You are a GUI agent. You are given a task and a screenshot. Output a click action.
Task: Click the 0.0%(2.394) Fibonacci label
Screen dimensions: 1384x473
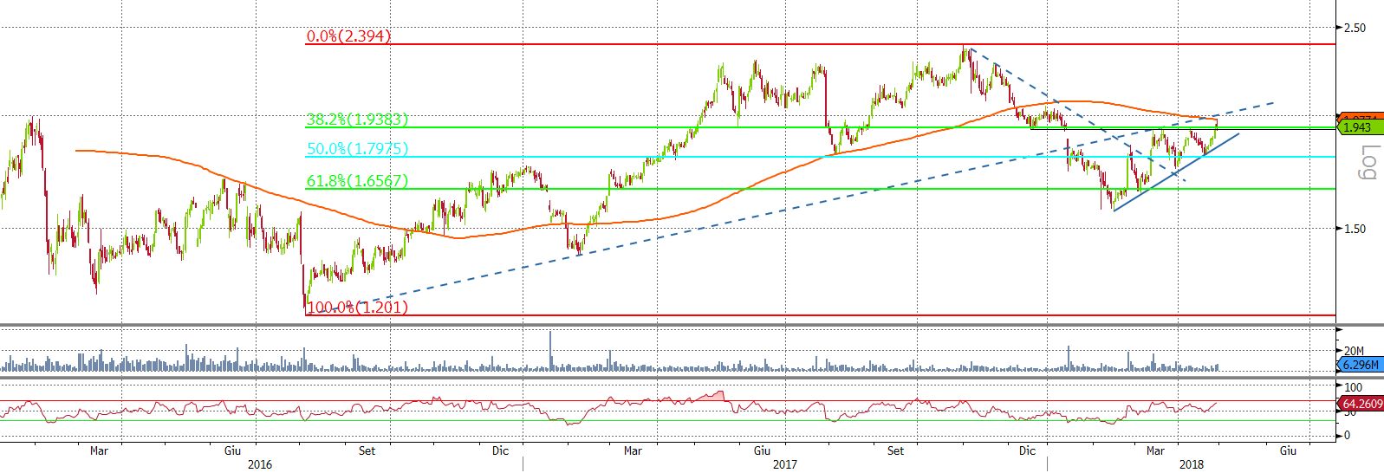coord(348,36)
